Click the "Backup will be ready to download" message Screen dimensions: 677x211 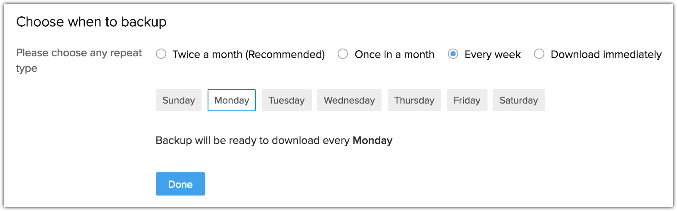tap(253, 141)
